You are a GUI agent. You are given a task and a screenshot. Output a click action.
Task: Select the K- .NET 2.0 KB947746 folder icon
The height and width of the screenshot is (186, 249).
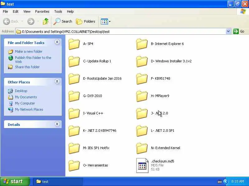coord(74,131)
